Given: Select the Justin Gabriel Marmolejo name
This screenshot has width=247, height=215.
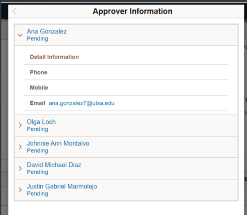Looking at the screenshot, I should click(62, 187).
